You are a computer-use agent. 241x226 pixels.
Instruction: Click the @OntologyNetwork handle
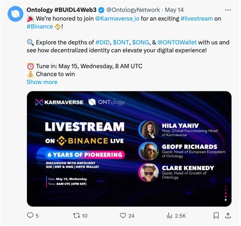tap(133, 10)
